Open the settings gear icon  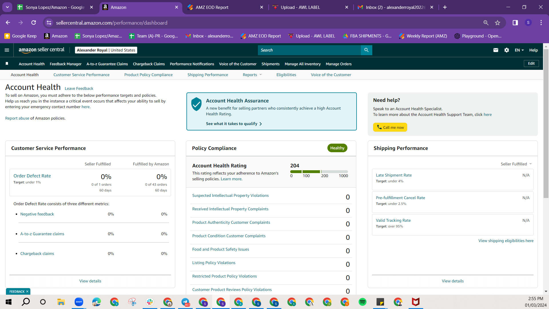point(507,50)
